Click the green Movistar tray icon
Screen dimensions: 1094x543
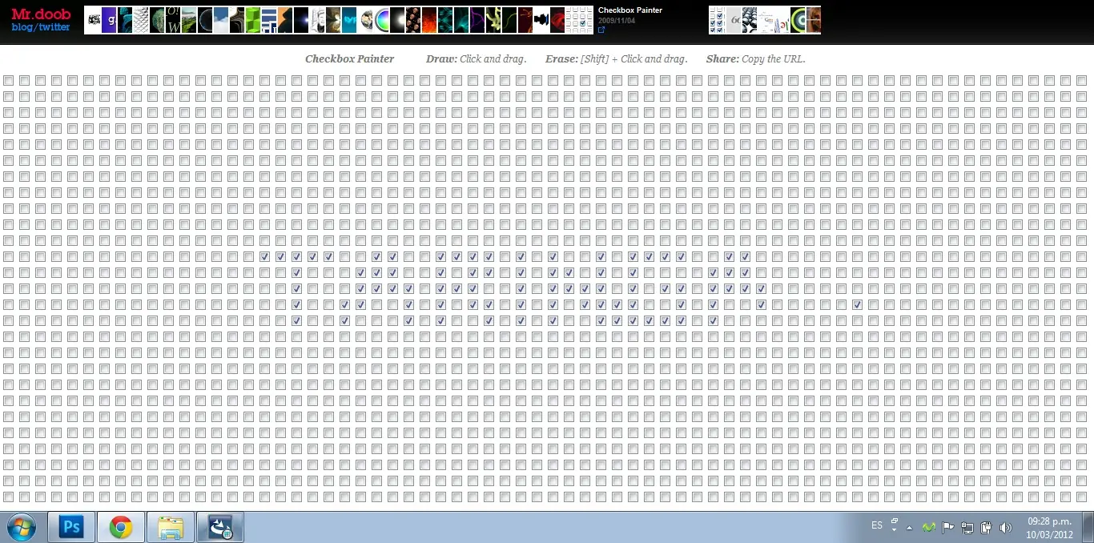coord(929,527)
